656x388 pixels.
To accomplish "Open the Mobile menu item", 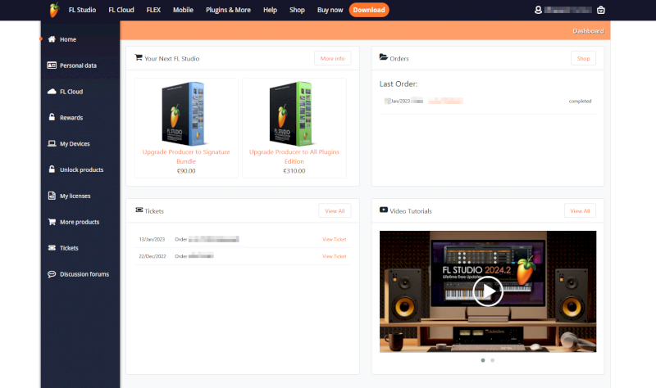I will click(183, 10).
